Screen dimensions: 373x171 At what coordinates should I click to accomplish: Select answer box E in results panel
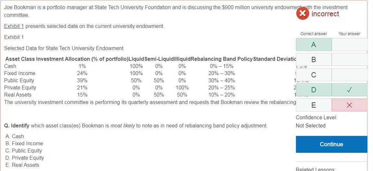(x=314, y=105)
